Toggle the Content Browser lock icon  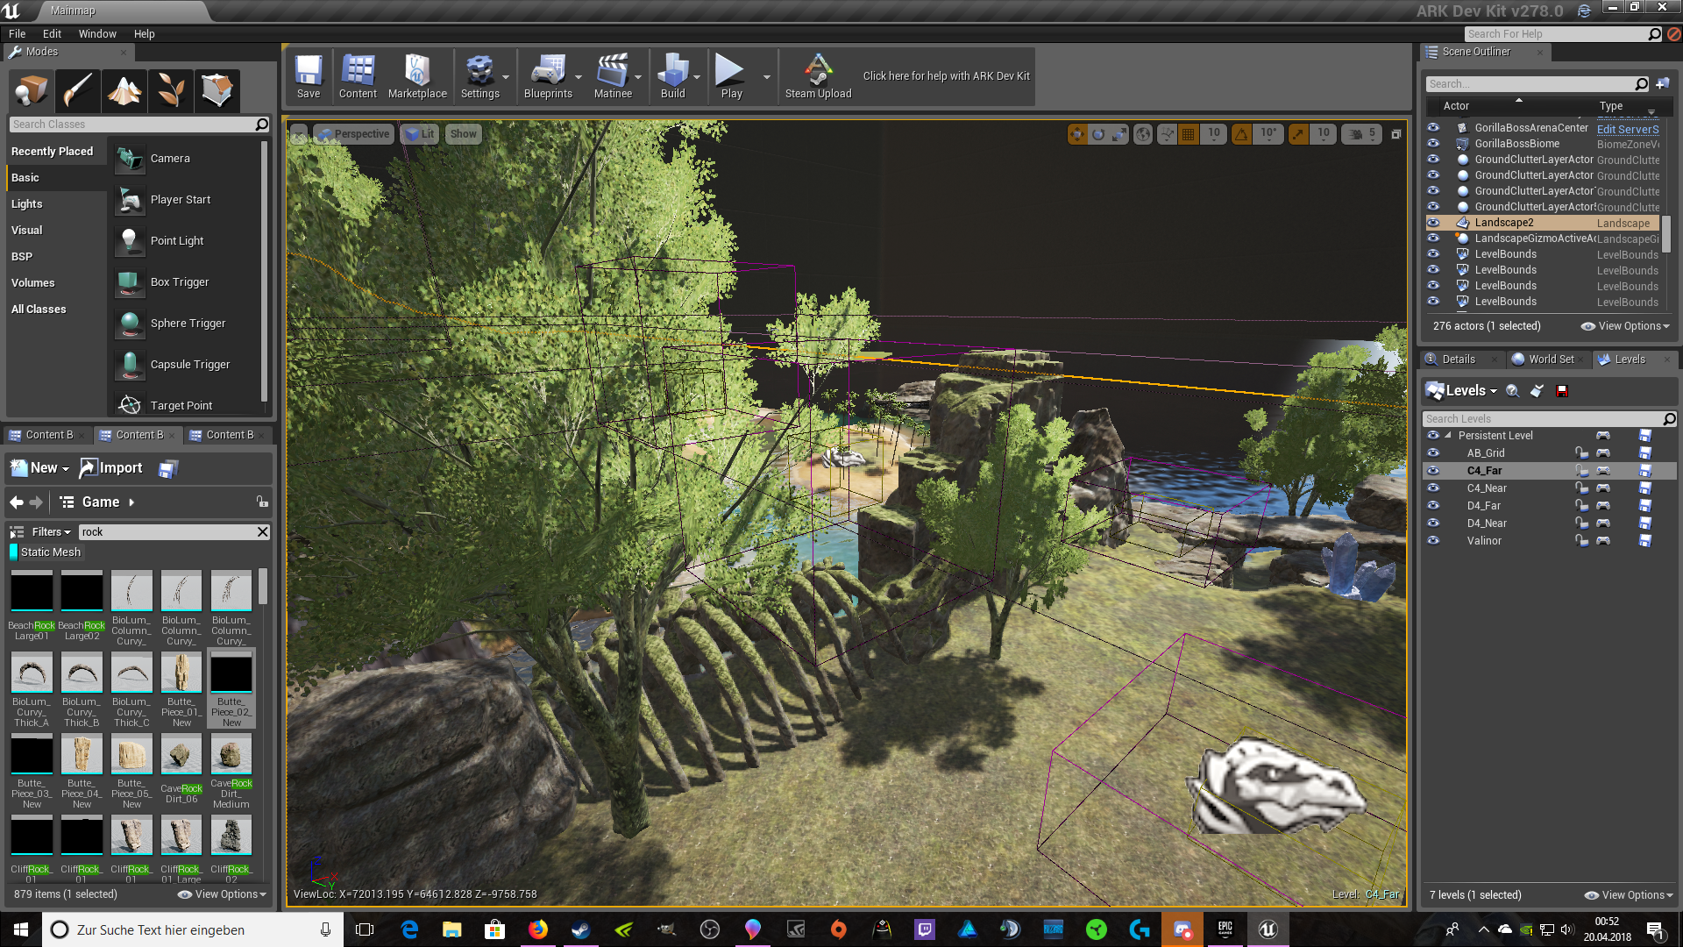(x=262, y=502)
